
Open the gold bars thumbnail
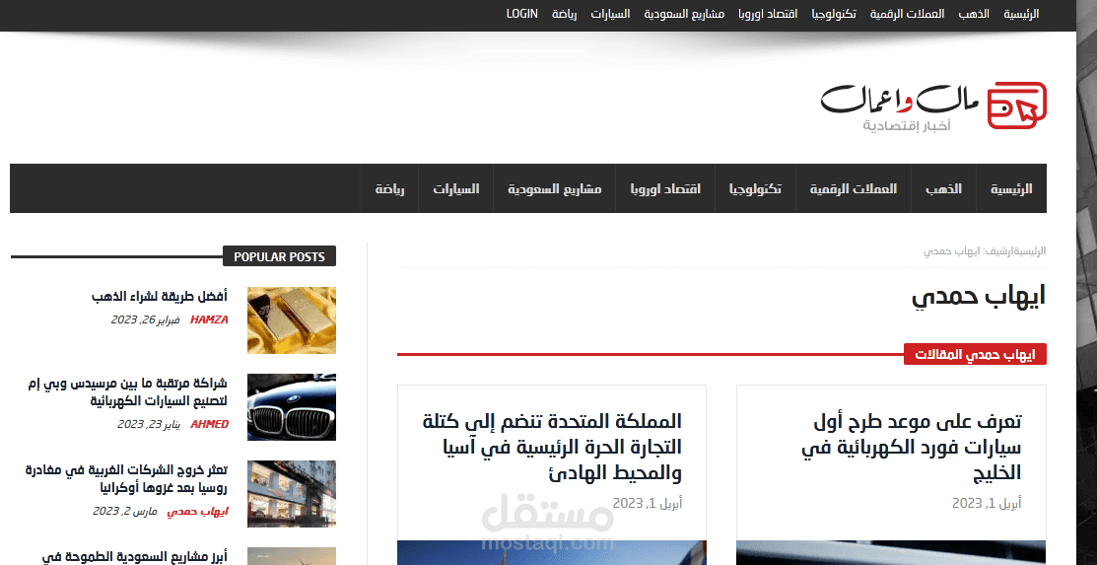(x=292, y=319)
